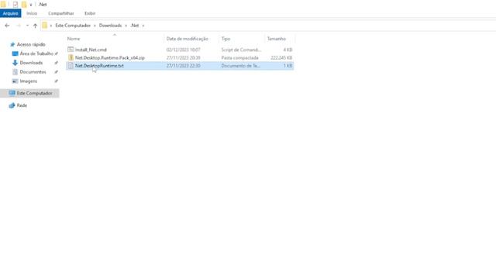Image resolution: width=496 pixels, height=279 pixels.
Task: Click the 222.245 KB size cell
Action: click(281, 58)
